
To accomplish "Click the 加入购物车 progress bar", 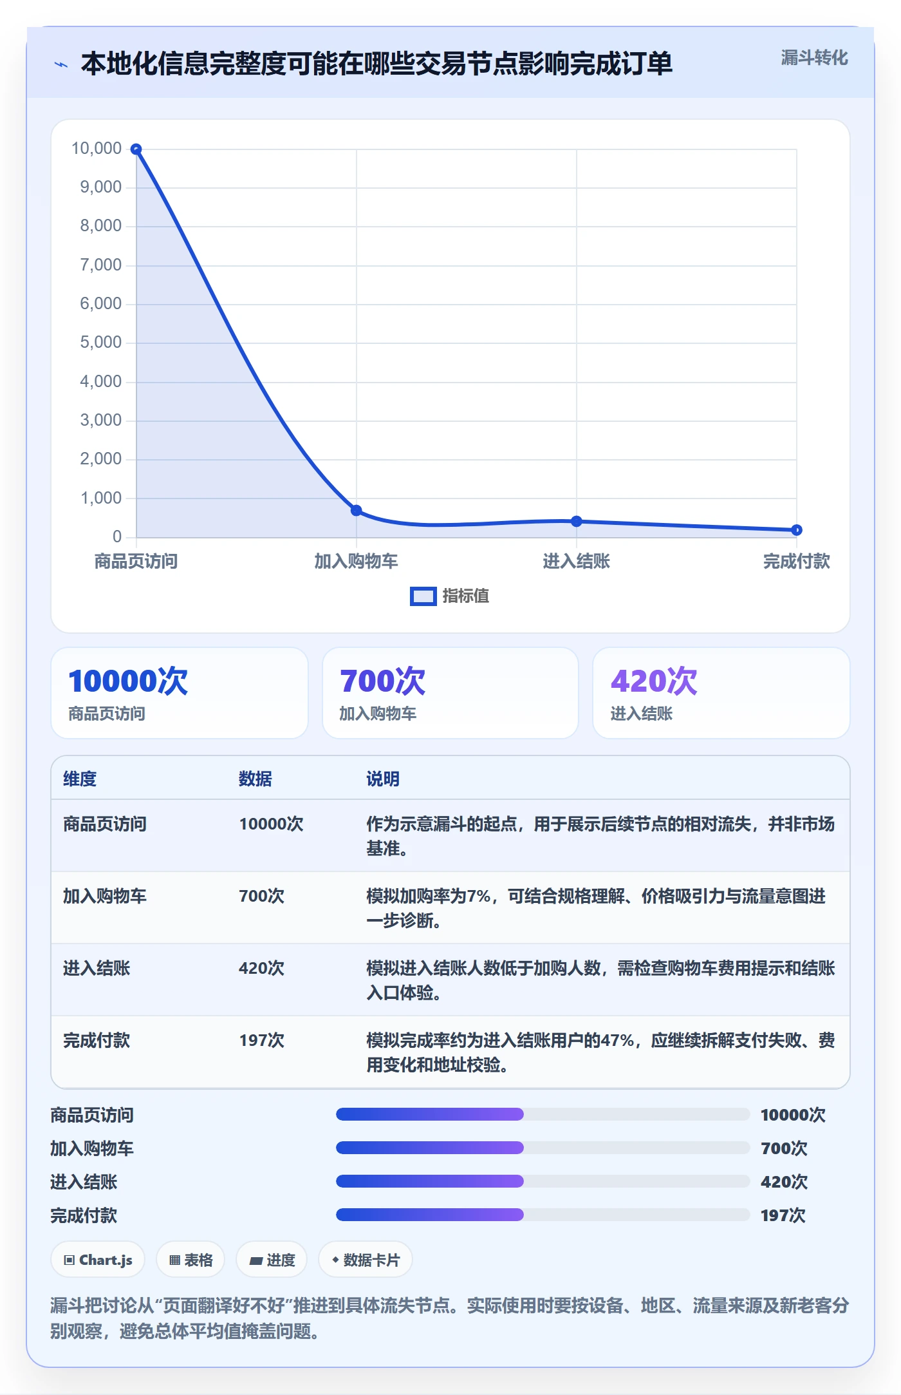I will [x=543, y=1148].
